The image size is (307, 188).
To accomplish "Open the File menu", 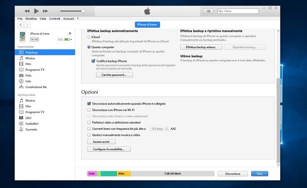I will [20, 19].
